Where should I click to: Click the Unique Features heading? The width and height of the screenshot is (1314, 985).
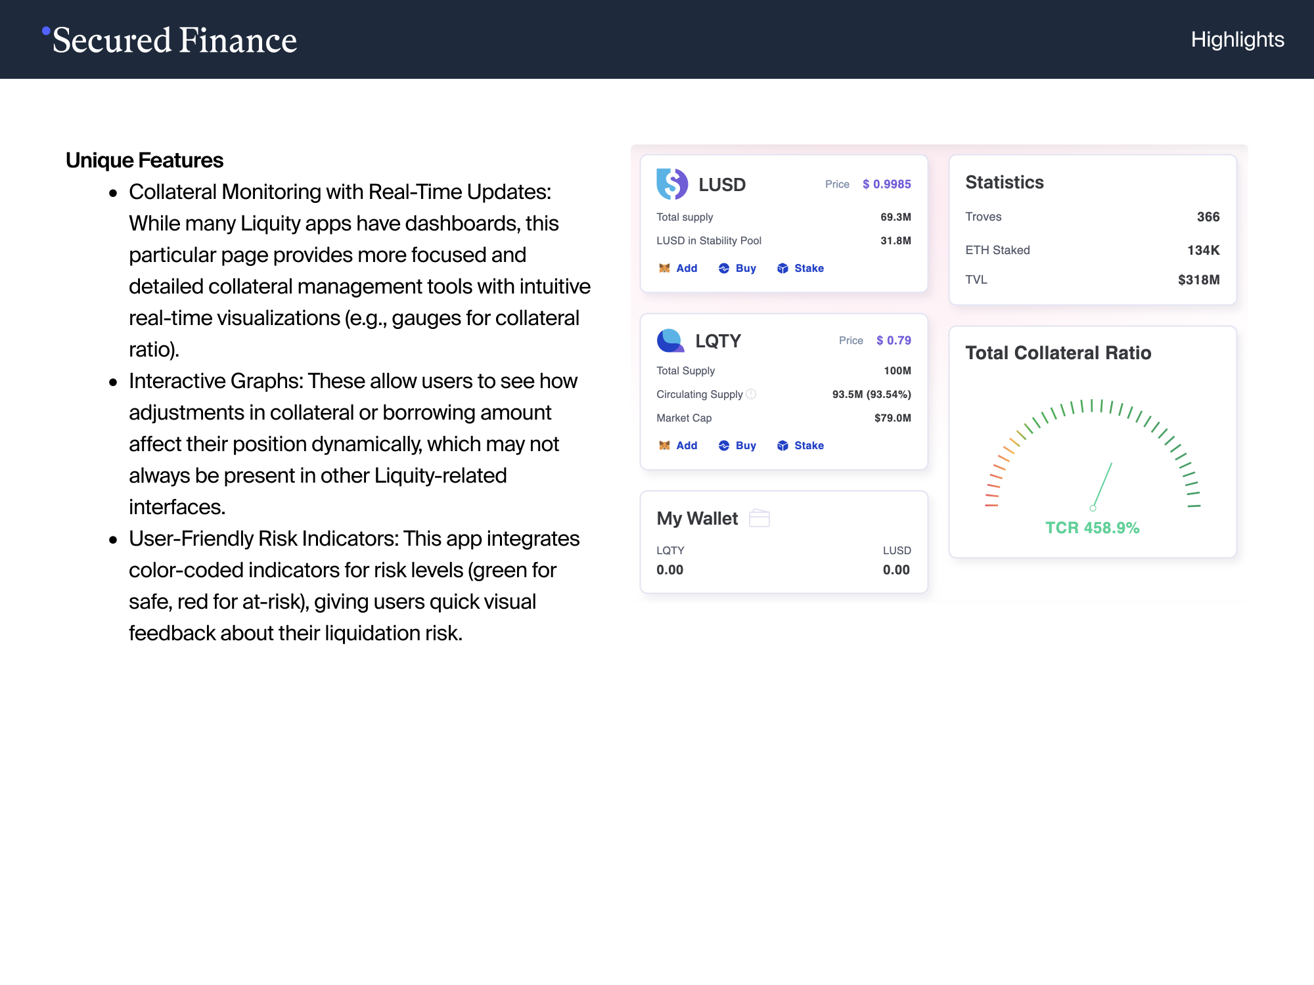pos(145,160)
